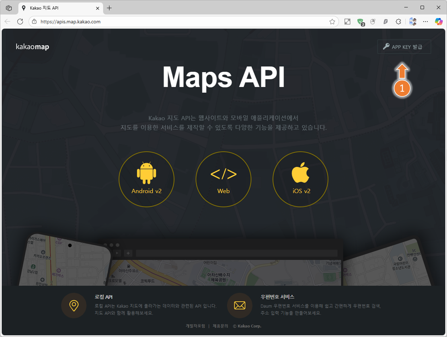This screenshot has width=447, height=337.
Task: Open the browser profile avatar
Action: [413, 22]
